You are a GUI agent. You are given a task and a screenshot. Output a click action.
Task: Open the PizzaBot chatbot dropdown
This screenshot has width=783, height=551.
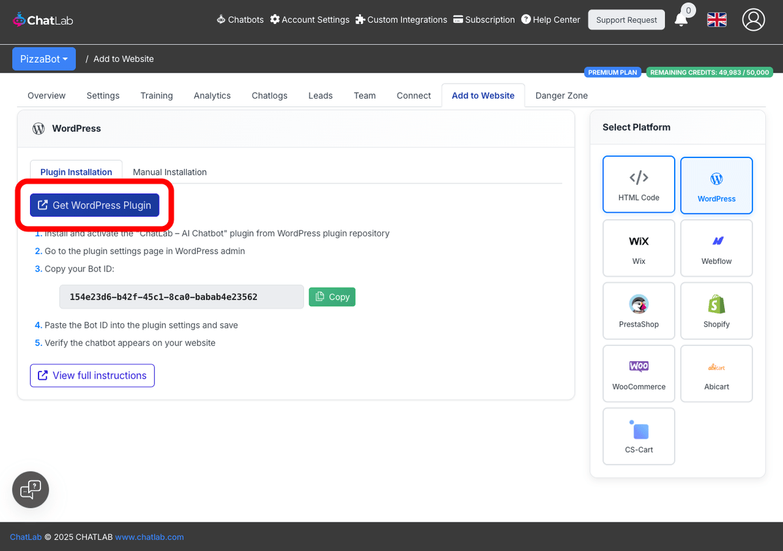44,59
